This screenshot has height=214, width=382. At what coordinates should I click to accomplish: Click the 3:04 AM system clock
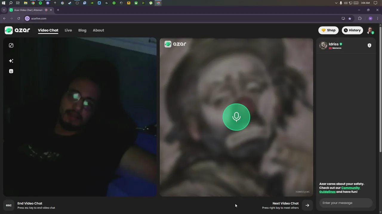(365, 3)
